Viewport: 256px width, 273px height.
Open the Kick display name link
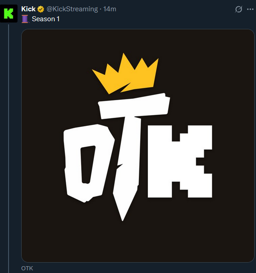28,9
